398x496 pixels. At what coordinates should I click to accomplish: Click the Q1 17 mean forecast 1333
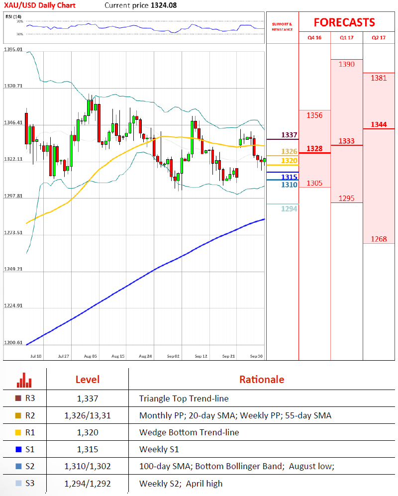click(x=347, y=141)
